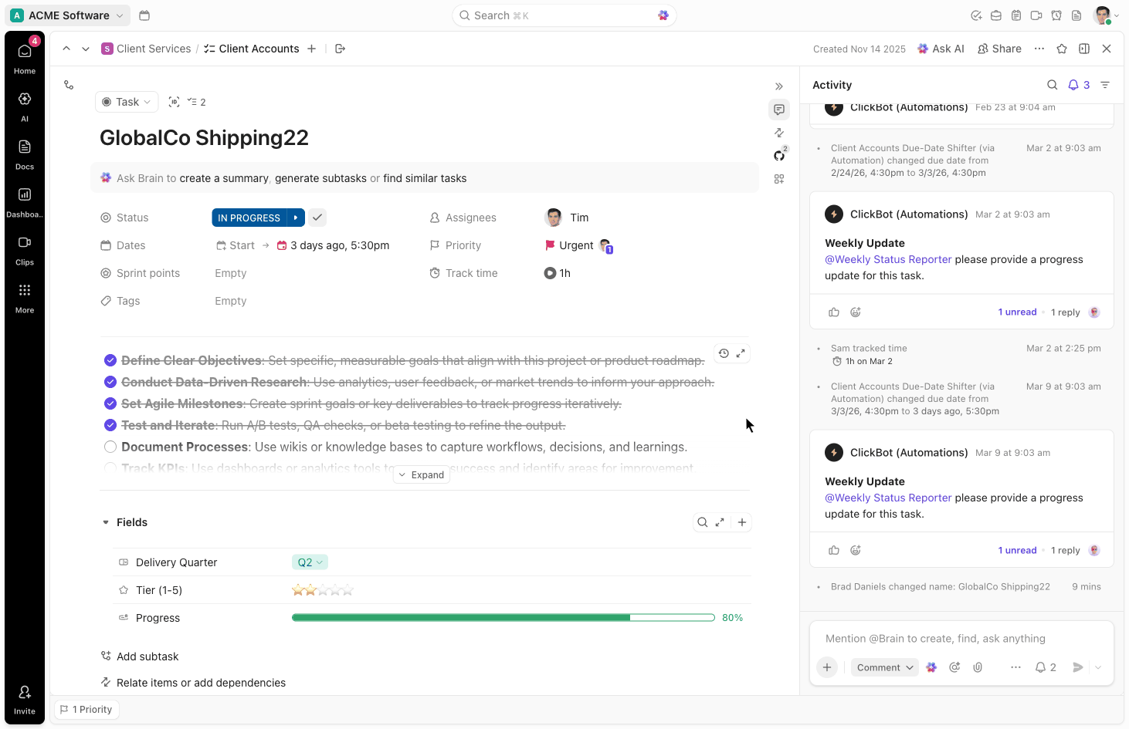Expand the truncated checklist with Expand button
Viewport: 1129px width, 729px height.
(421, 474)
